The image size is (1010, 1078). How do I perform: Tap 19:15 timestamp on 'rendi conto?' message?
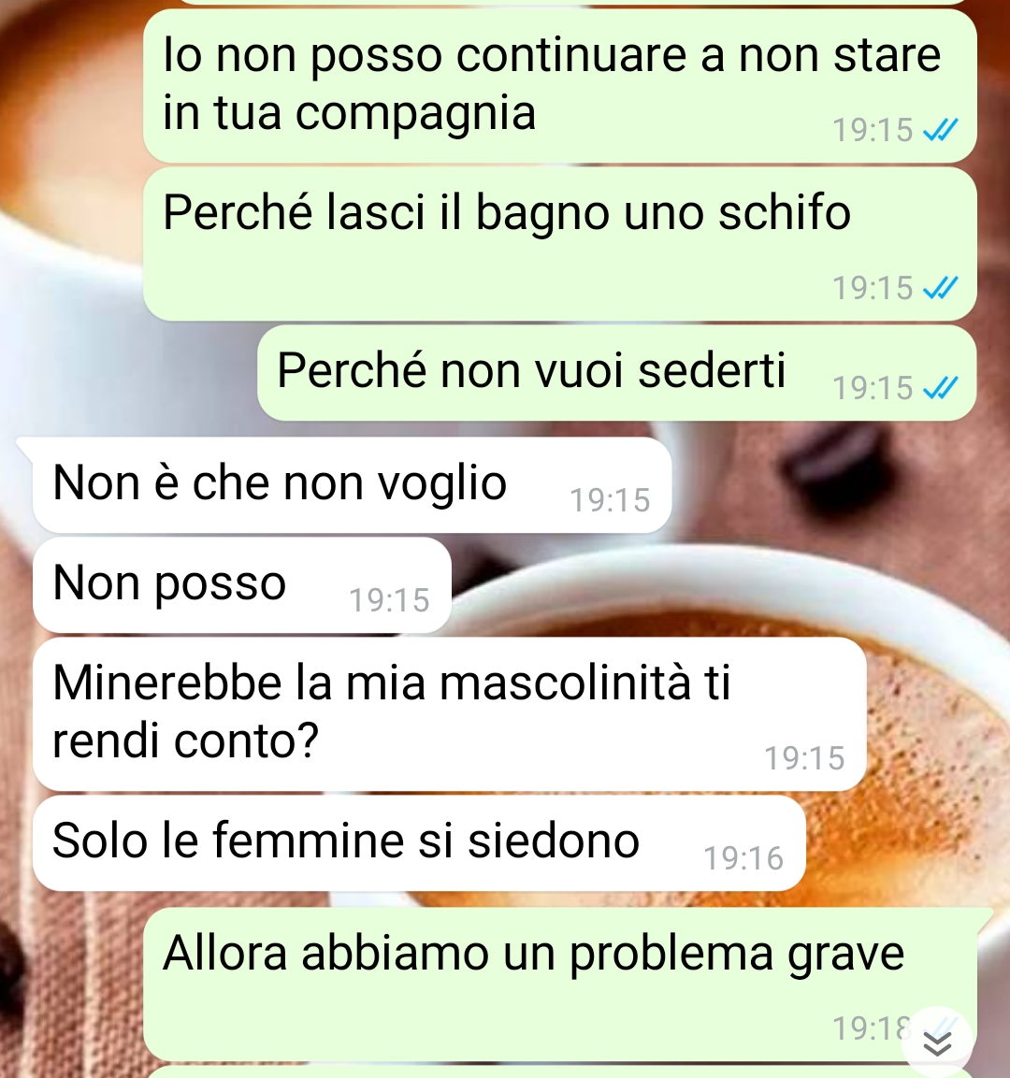coord(804,758)
